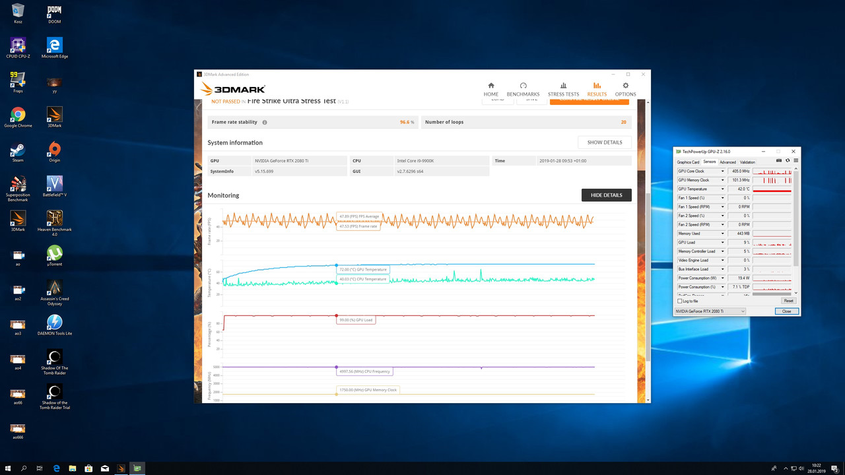
Task: Launch Steam desktop icon
Action: pos(18,152)
